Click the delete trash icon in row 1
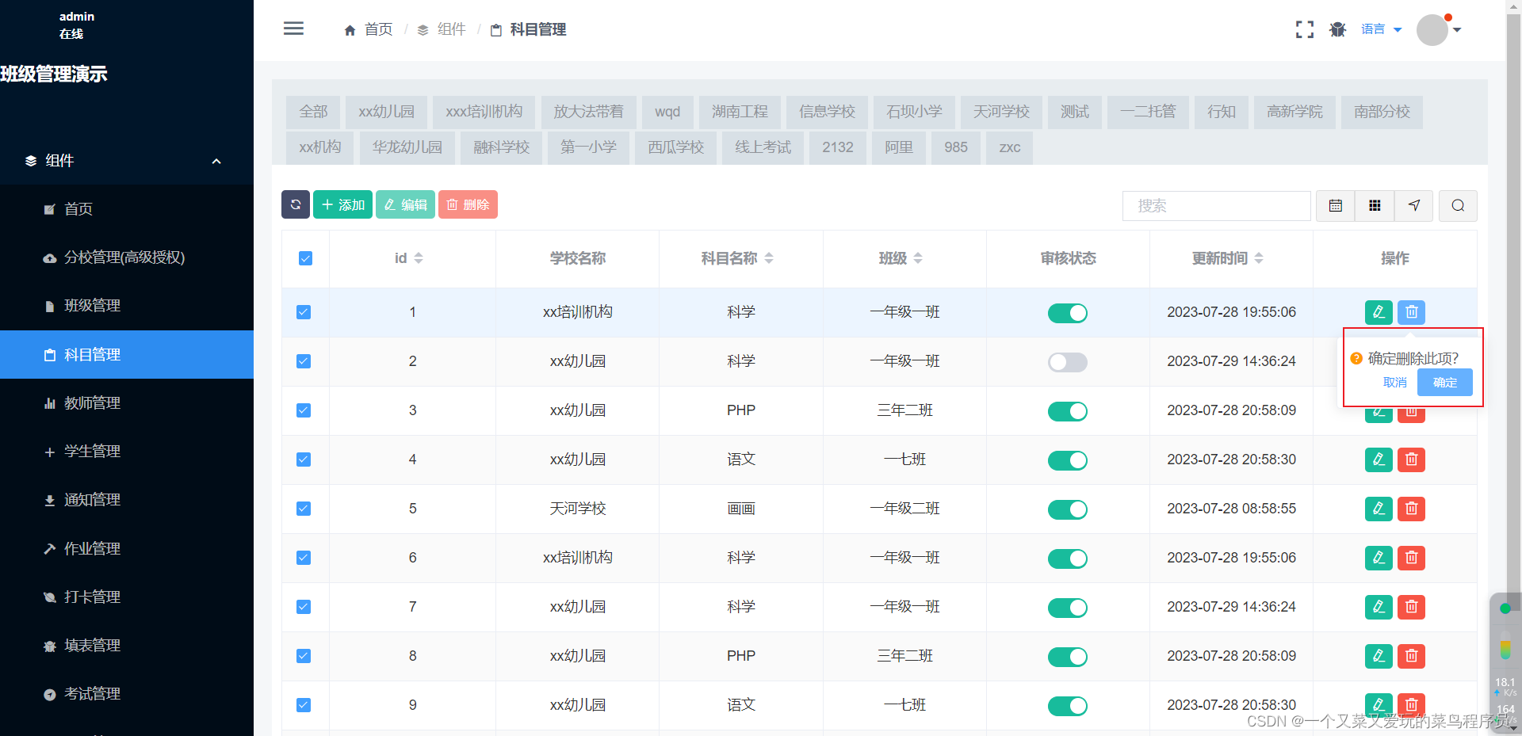 tap(1411, 312)
